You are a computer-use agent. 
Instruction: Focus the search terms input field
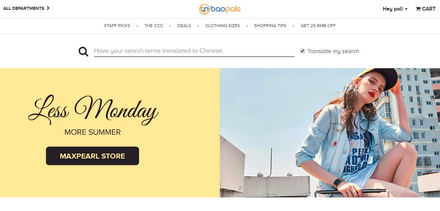pos(194,51)
